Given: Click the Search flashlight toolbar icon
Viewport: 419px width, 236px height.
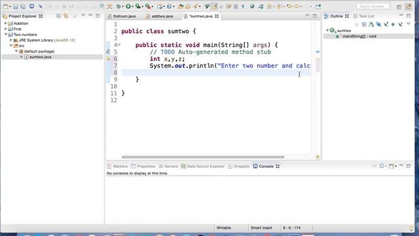Looking at the screenshot, I should [196, 6].
